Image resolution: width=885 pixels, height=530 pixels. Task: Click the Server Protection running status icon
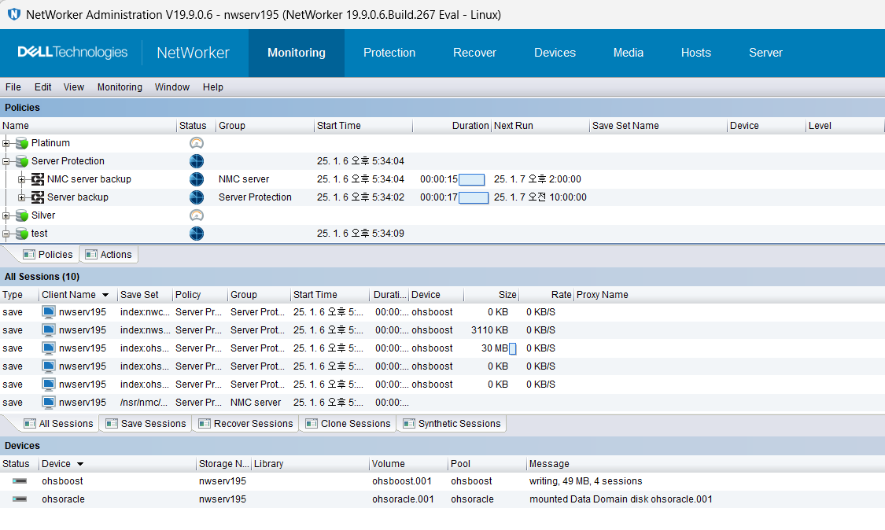pyautogui.click(x=197, y=161)
